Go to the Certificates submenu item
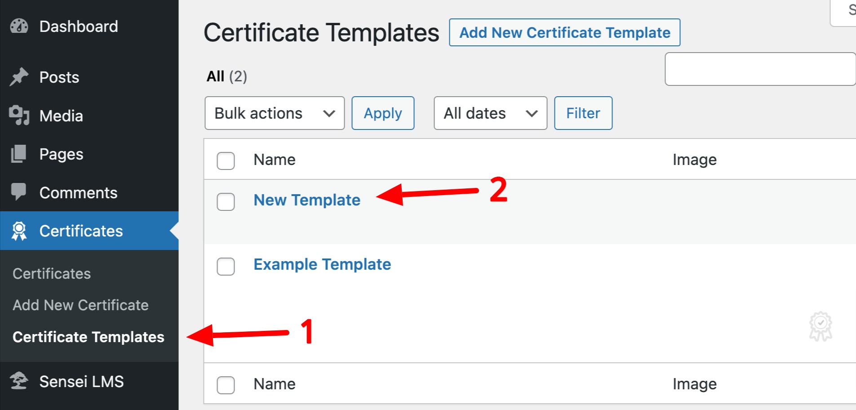Image resolution: width=856 pixels, height=410 pixels. pos(52,274)
